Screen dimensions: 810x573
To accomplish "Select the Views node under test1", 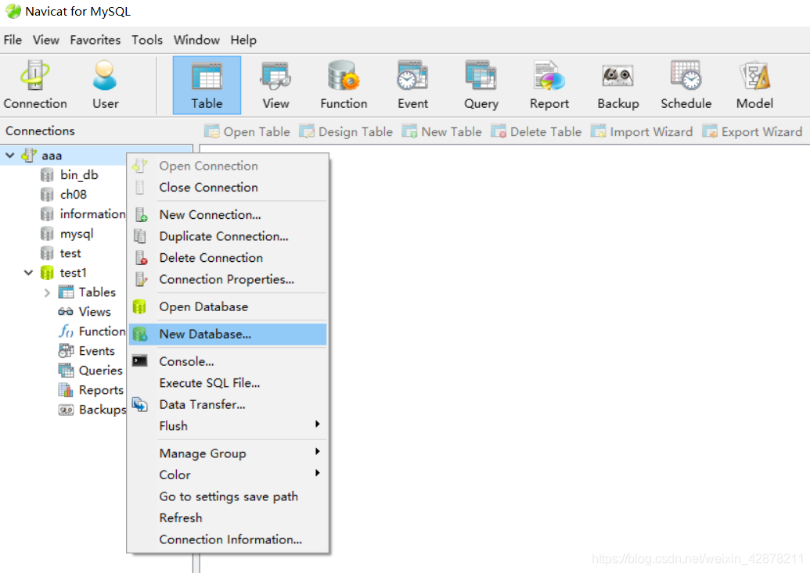I will (x=94, y=312).
